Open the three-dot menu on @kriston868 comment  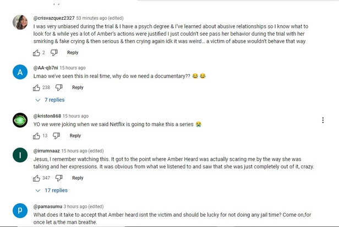[322, 120]
